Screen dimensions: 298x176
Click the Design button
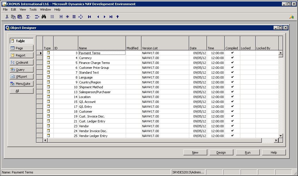tap(221, 152)
